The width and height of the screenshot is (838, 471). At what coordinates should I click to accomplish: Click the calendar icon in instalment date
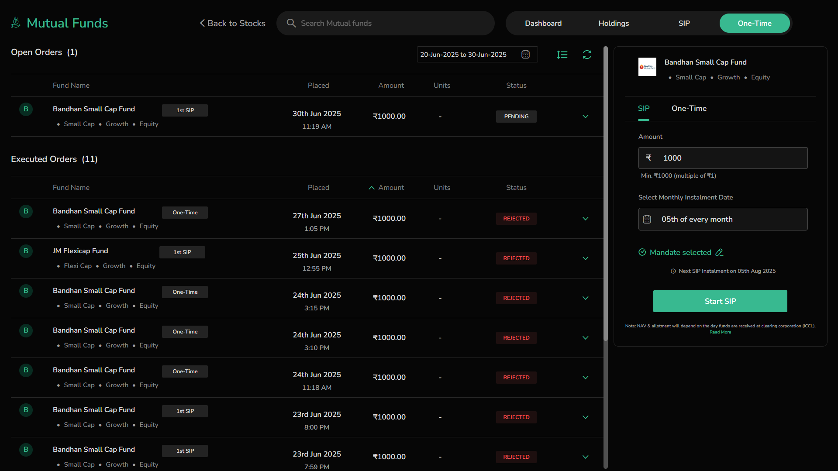[x=647, y=219]
